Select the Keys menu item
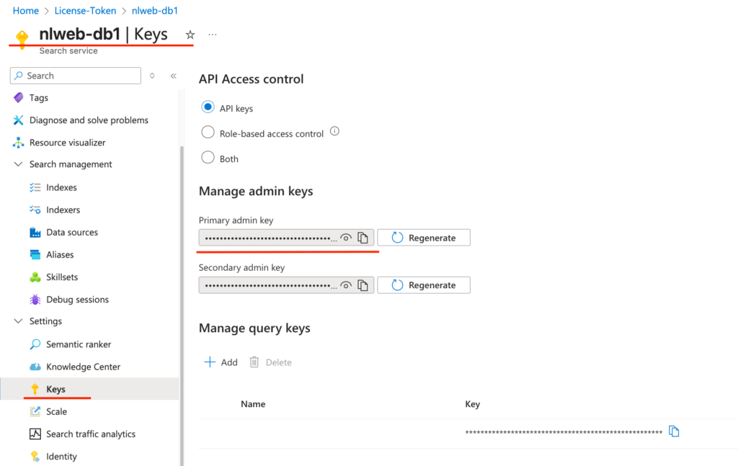 point(89,389)
